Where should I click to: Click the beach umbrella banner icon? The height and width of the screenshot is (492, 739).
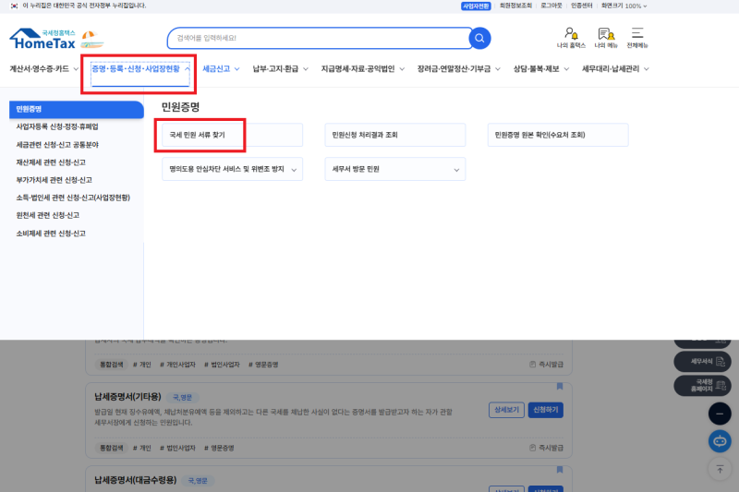coord(91,39)
